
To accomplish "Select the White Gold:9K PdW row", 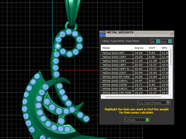I will [x=135, y=77].
